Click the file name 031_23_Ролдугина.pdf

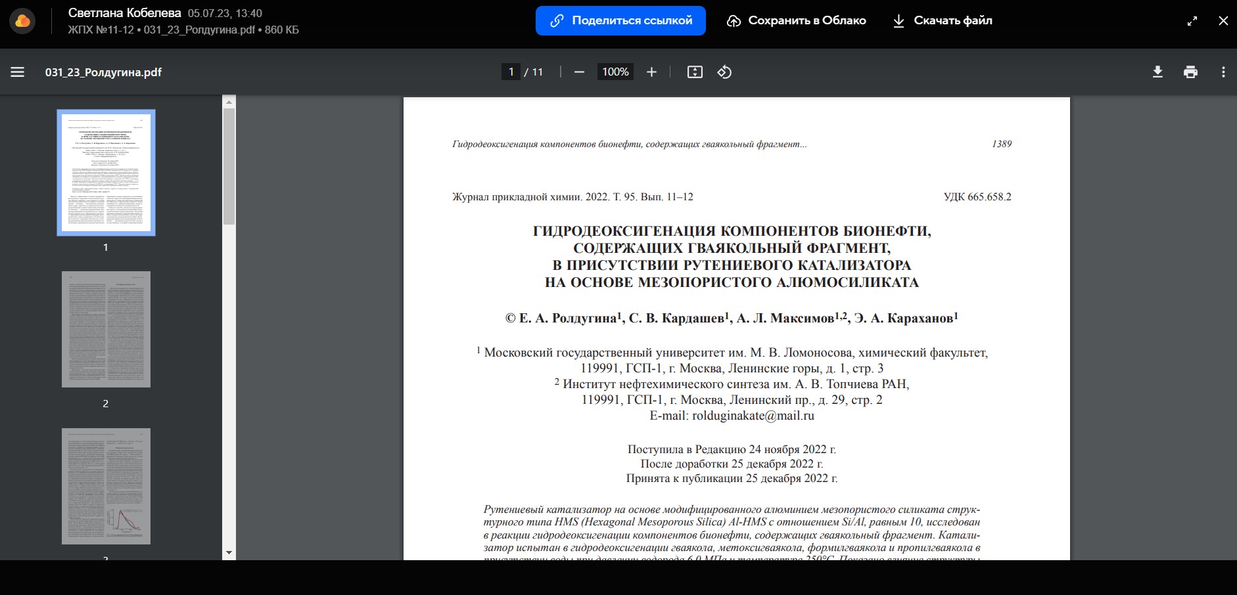click(x=103, y=72)
